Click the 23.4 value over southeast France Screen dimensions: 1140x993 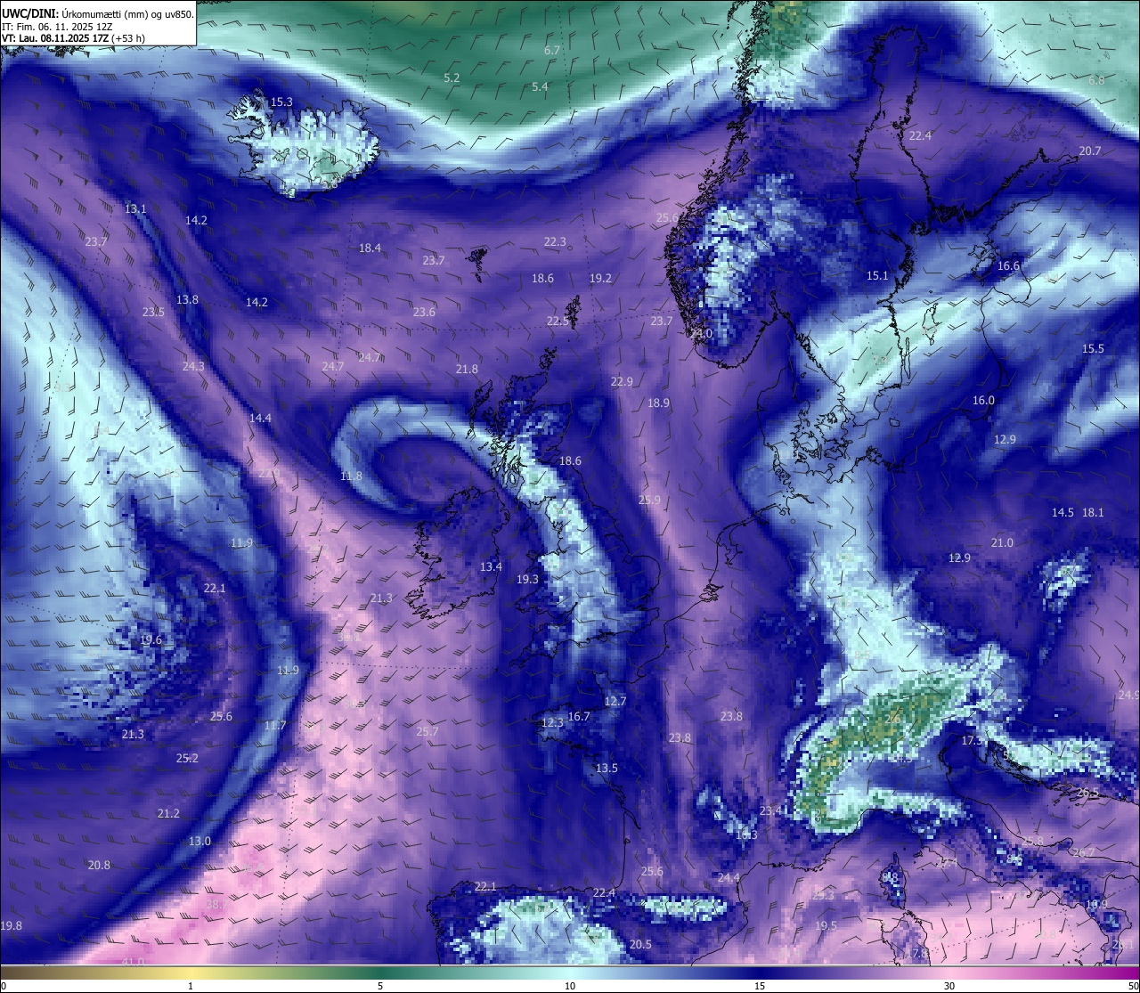(770, 811)
